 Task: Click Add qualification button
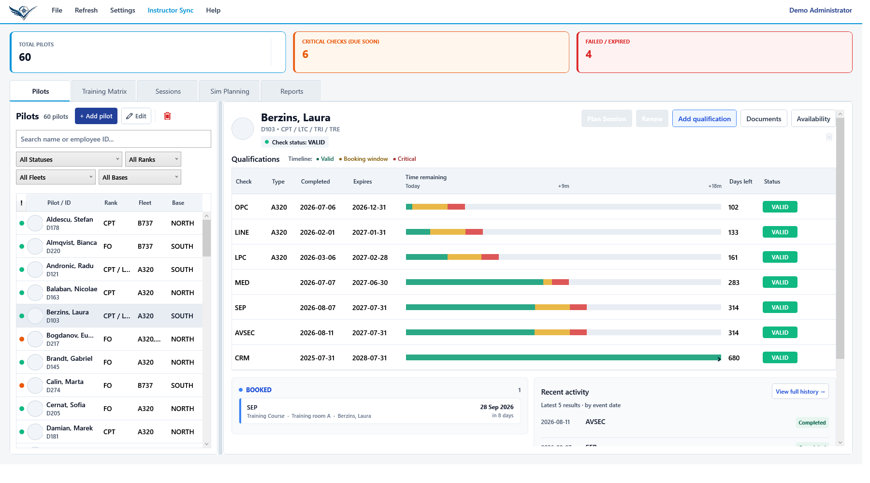[x=704, y=119]
